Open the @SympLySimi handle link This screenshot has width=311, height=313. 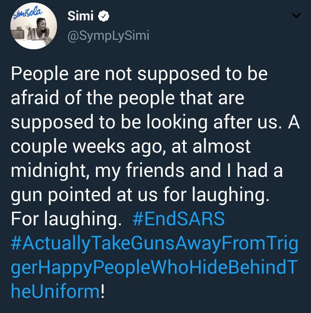(108, 36)
